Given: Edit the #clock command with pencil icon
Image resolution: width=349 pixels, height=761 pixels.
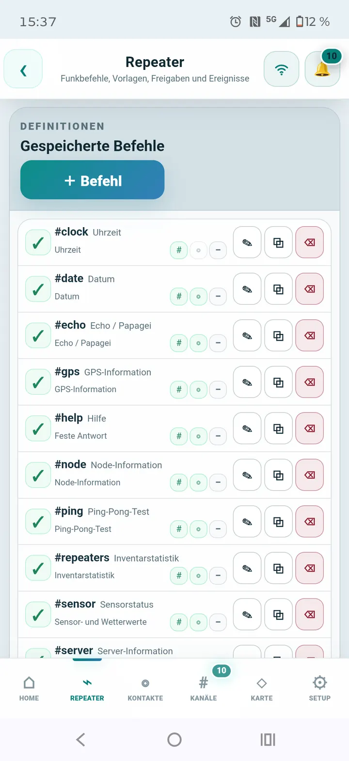Looking at the screenshot, I should (x=247, y=242).
